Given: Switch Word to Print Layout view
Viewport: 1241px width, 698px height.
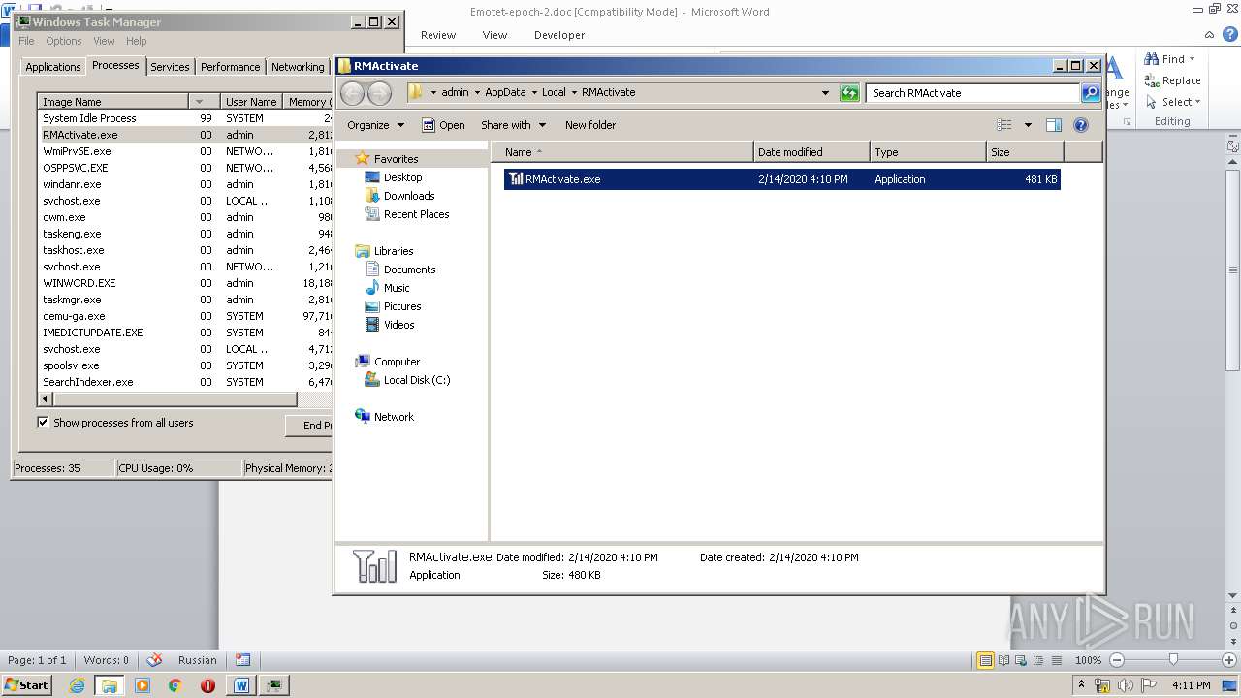Looking at the screenshot, I should click(x=985, y=660).
